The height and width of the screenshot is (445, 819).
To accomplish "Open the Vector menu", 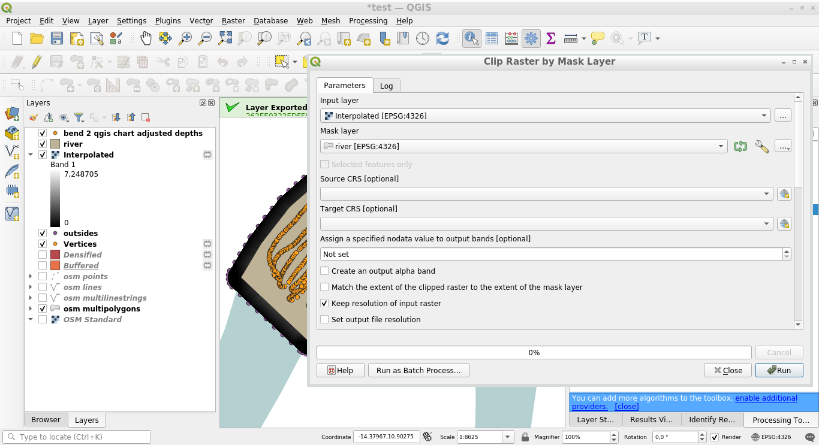I will pos(201,20).
